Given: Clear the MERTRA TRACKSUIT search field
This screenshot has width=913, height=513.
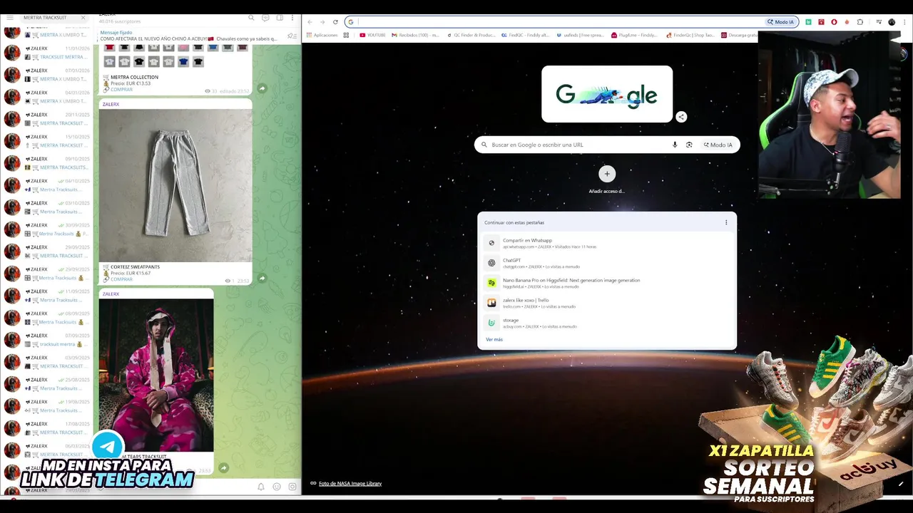Looking at the screenshot, I should point(83,17).
